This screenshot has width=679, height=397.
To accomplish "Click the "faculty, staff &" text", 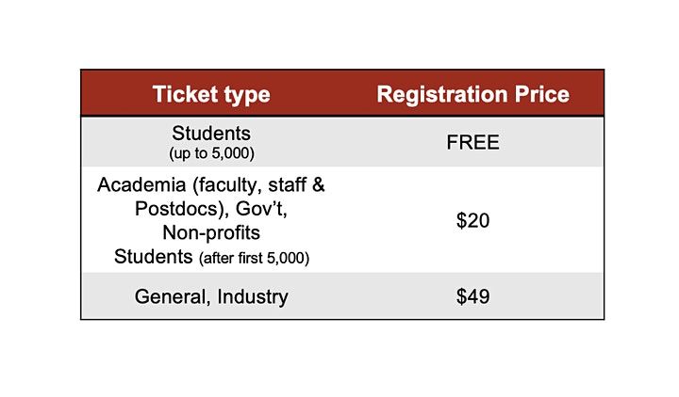I will (x=257, y=184).
